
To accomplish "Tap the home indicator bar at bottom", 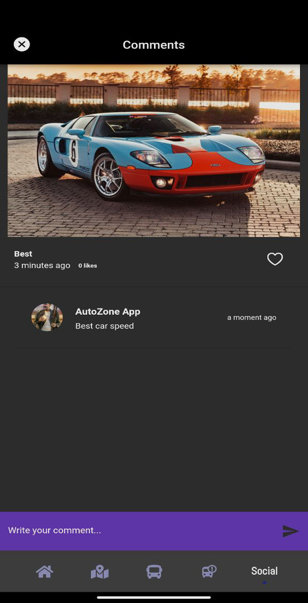I will (154, 597).
